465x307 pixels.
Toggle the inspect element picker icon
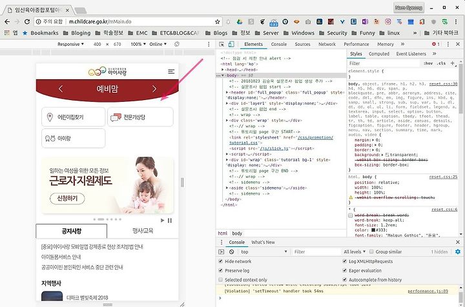222,44
